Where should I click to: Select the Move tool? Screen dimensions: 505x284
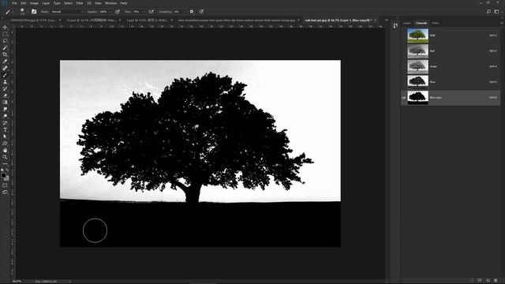click(x=5, y=28)
